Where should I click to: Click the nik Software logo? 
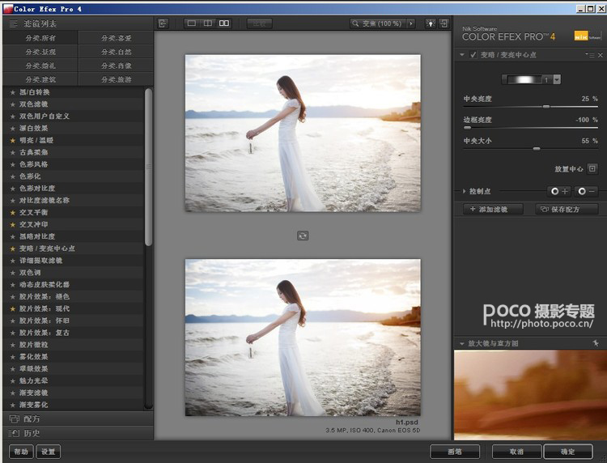[x=587, y=36]
